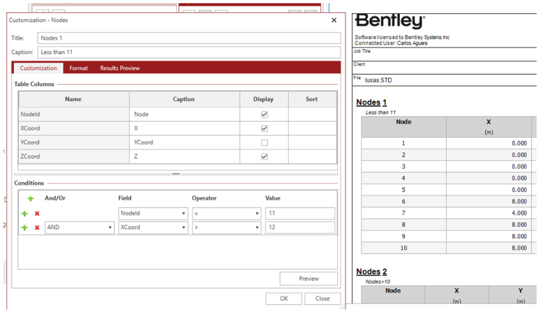Viewport: 543px width, 311px height.
Task: Open the '>' Operator dropdown
Action: (226, 227)
